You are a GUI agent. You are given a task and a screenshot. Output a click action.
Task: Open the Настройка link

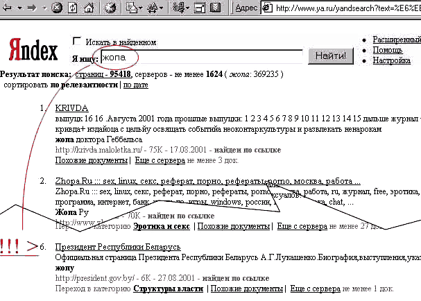pyautogui.click(x=391, y=60)
